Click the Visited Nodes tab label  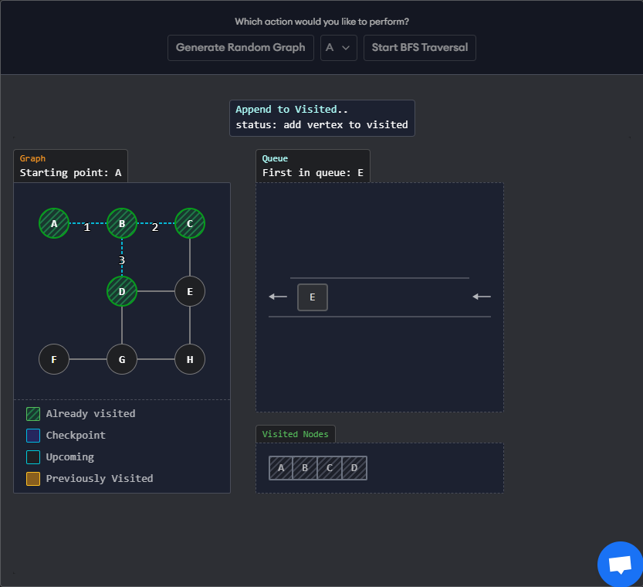(x=295, y=434)
